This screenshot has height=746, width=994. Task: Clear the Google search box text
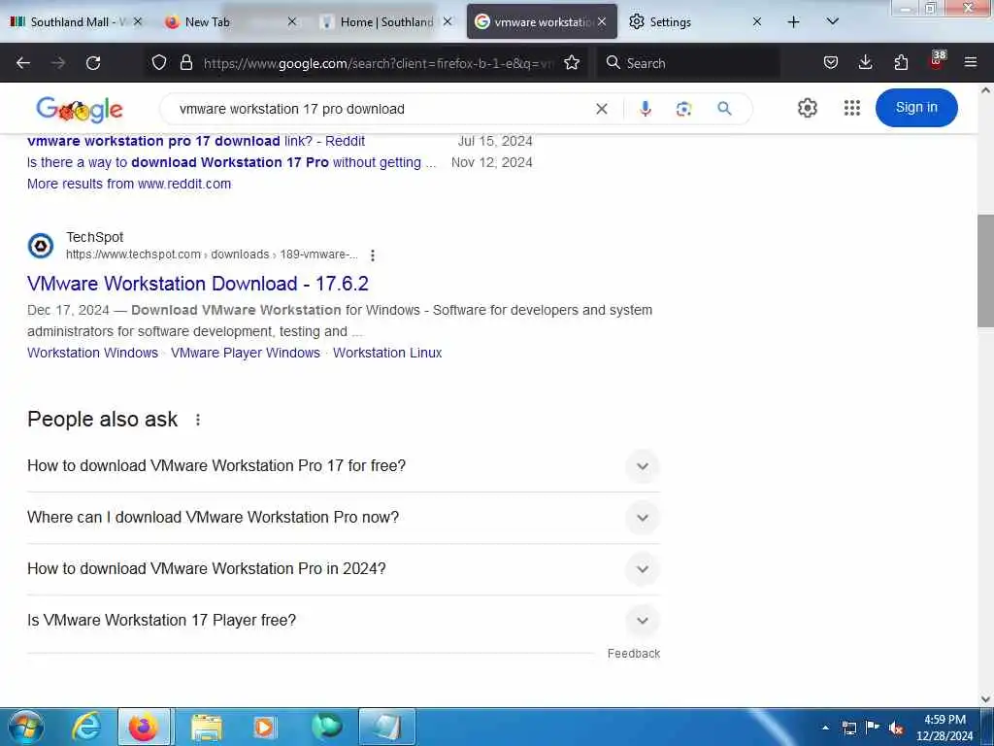point(602,109)
